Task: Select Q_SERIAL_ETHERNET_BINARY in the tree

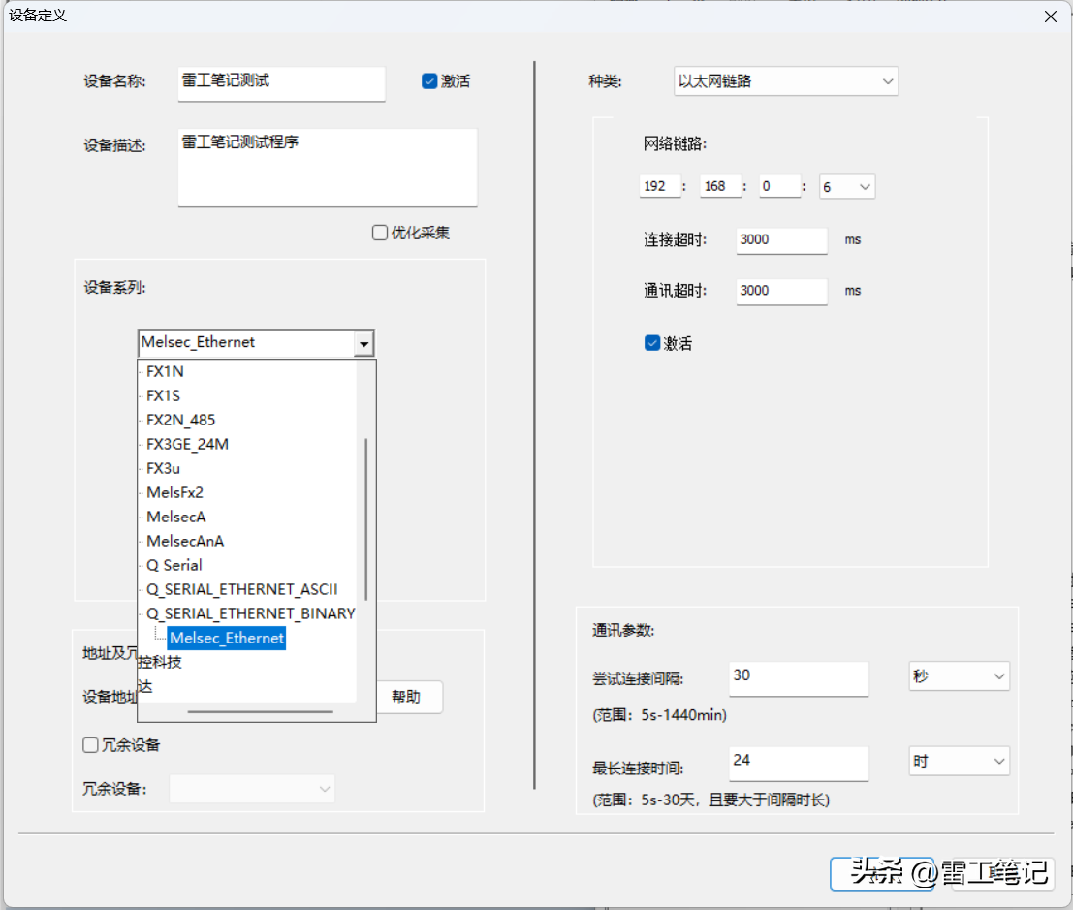Action: (250, 613)
